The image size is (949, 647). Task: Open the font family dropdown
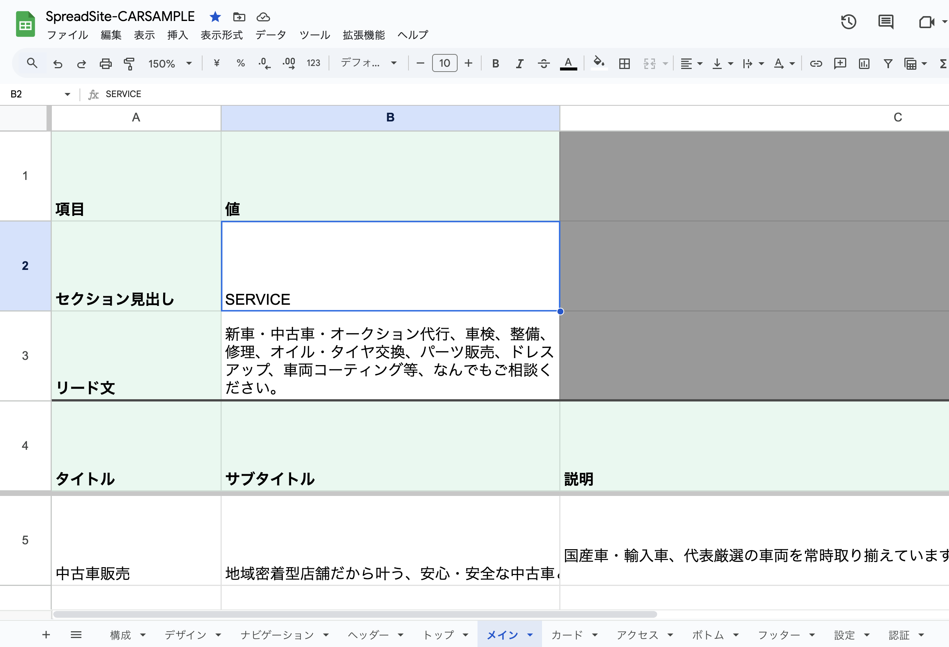pos(368,63)
